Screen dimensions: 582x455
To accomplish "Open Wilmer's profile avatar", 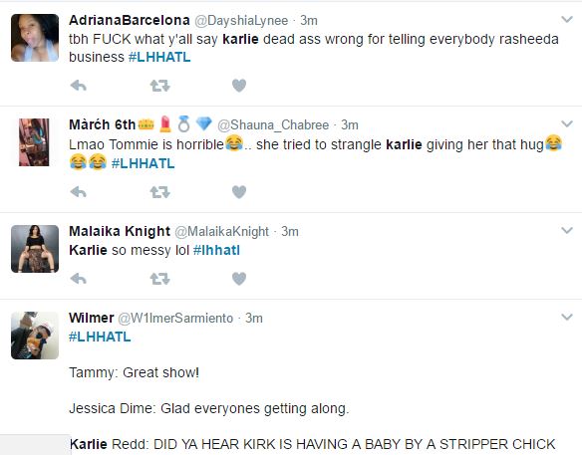I will click(35, 336).
